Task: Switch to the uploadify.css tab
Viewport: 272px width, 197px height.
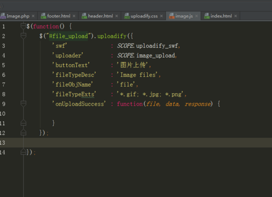Action: [x=144, y=16]
